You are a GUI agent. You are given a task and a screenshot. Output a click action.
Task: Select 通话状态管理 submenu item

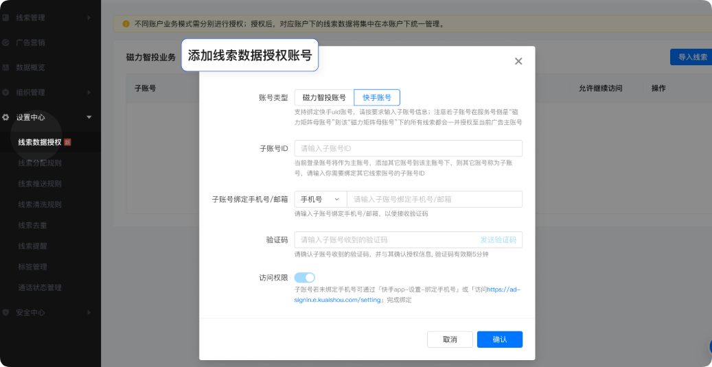(x=40, y=287)
